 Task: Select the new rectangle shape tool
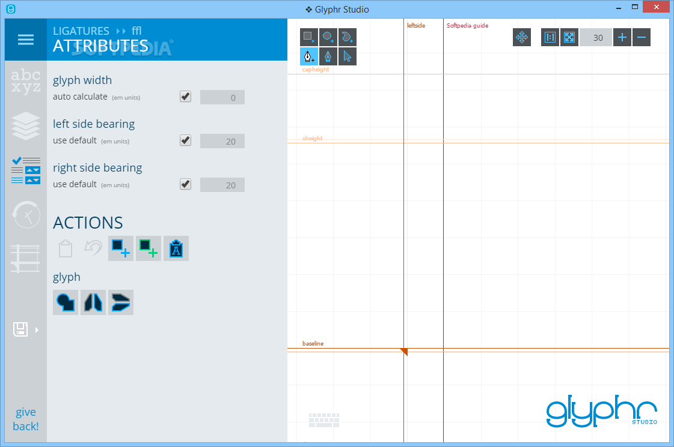pos(308,37)
